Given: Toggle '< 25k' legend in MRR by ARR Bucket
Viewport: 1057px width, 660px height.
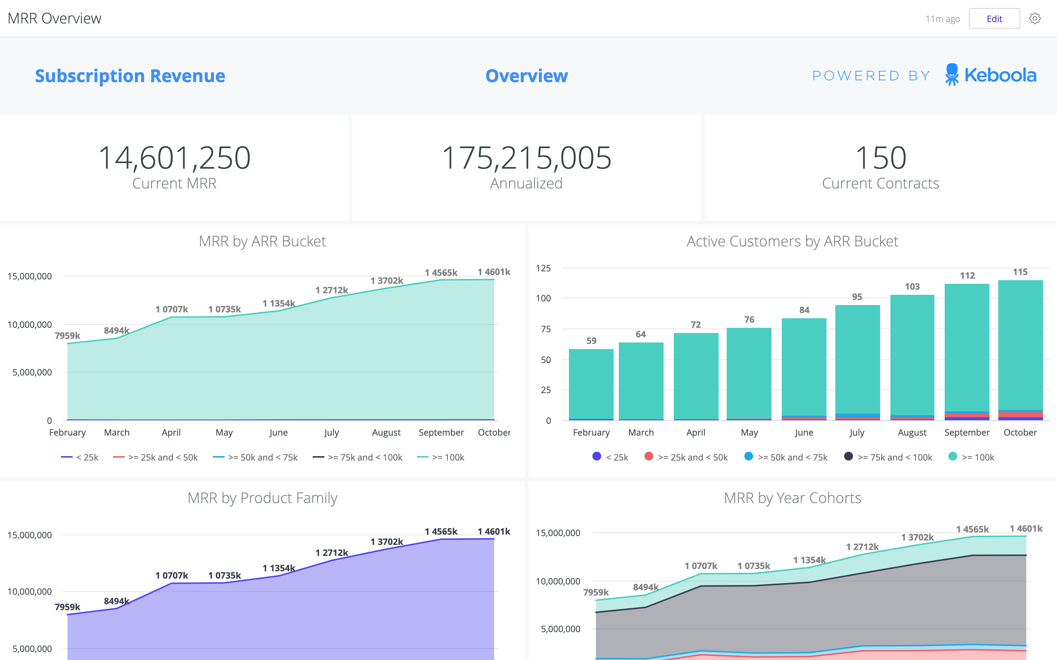Looking at the screenshot, I should coord(80,457).
